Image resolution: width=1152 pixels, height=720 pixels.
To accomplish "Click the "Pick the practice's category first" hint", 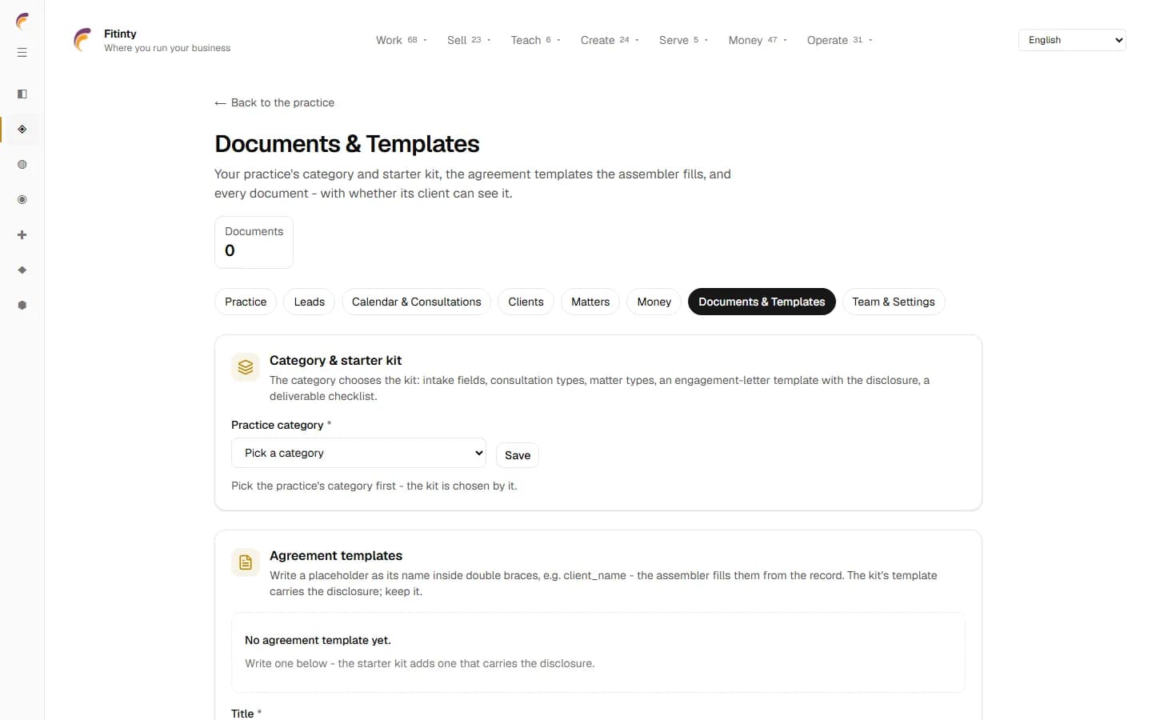I will point(374,486).
